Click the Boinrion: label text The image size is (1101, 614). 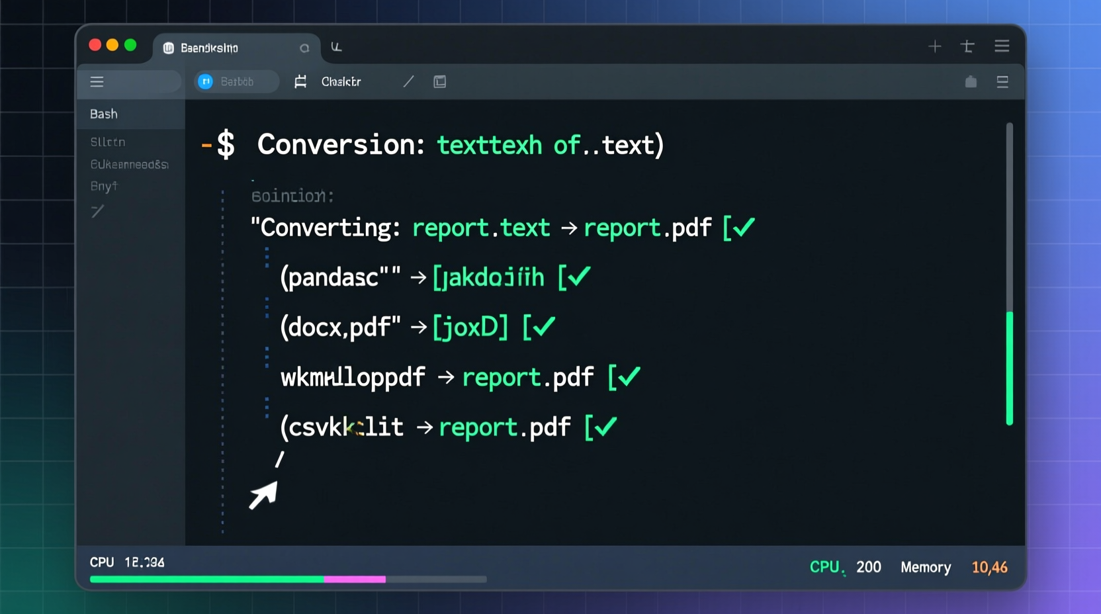pos(292,196)
